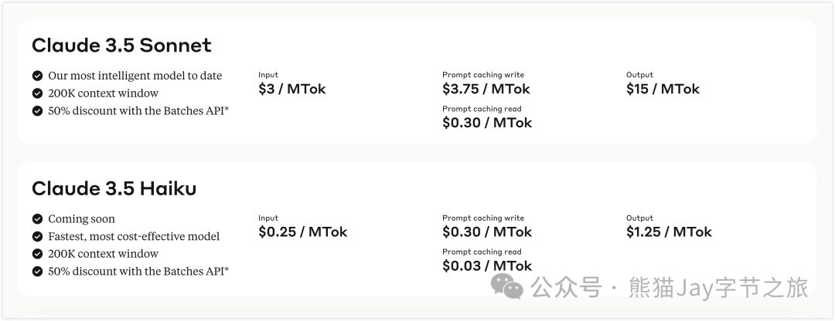Click the 熊猫Jay字节之旅 watermark text

point(718,288)
